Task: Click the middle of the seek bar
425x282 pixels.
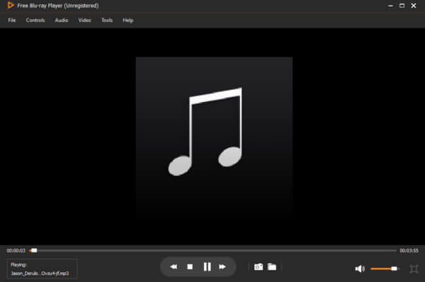Action: pos(213,251)
